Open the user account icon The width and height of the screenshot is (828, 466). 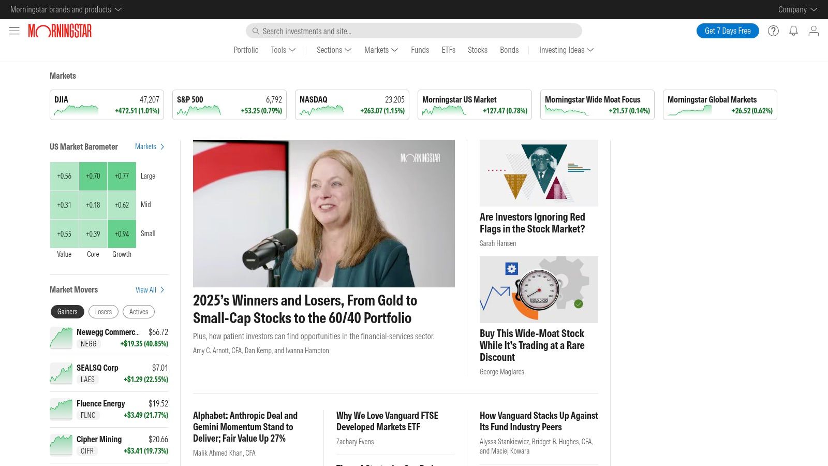[814, 31]
